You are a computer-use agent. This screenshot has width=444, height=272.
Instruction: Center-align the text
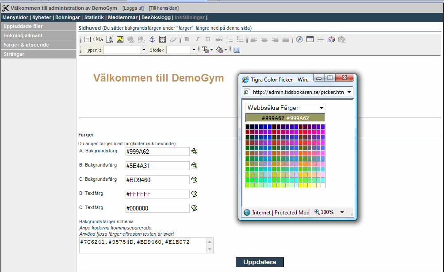coord(264,39)
